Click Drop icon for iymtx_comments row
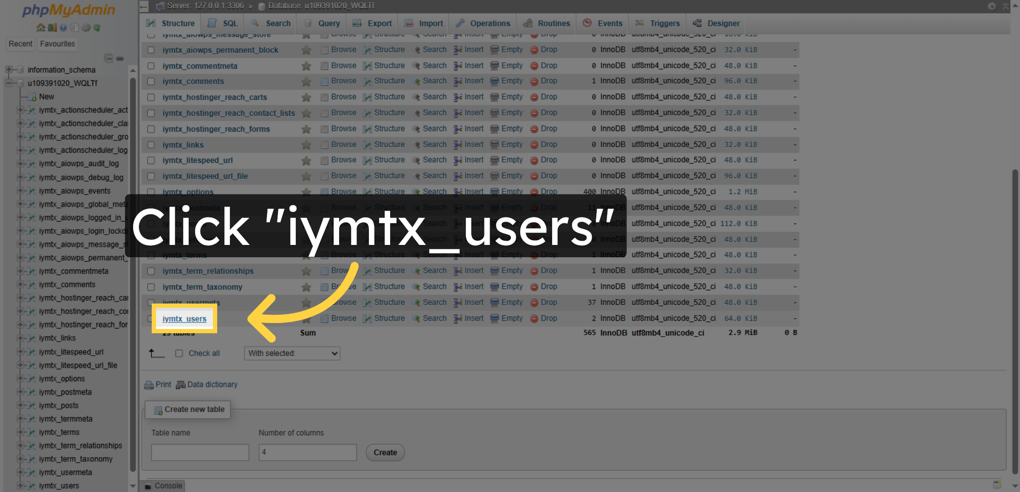Screen dimensions: 1020x492 534,81
